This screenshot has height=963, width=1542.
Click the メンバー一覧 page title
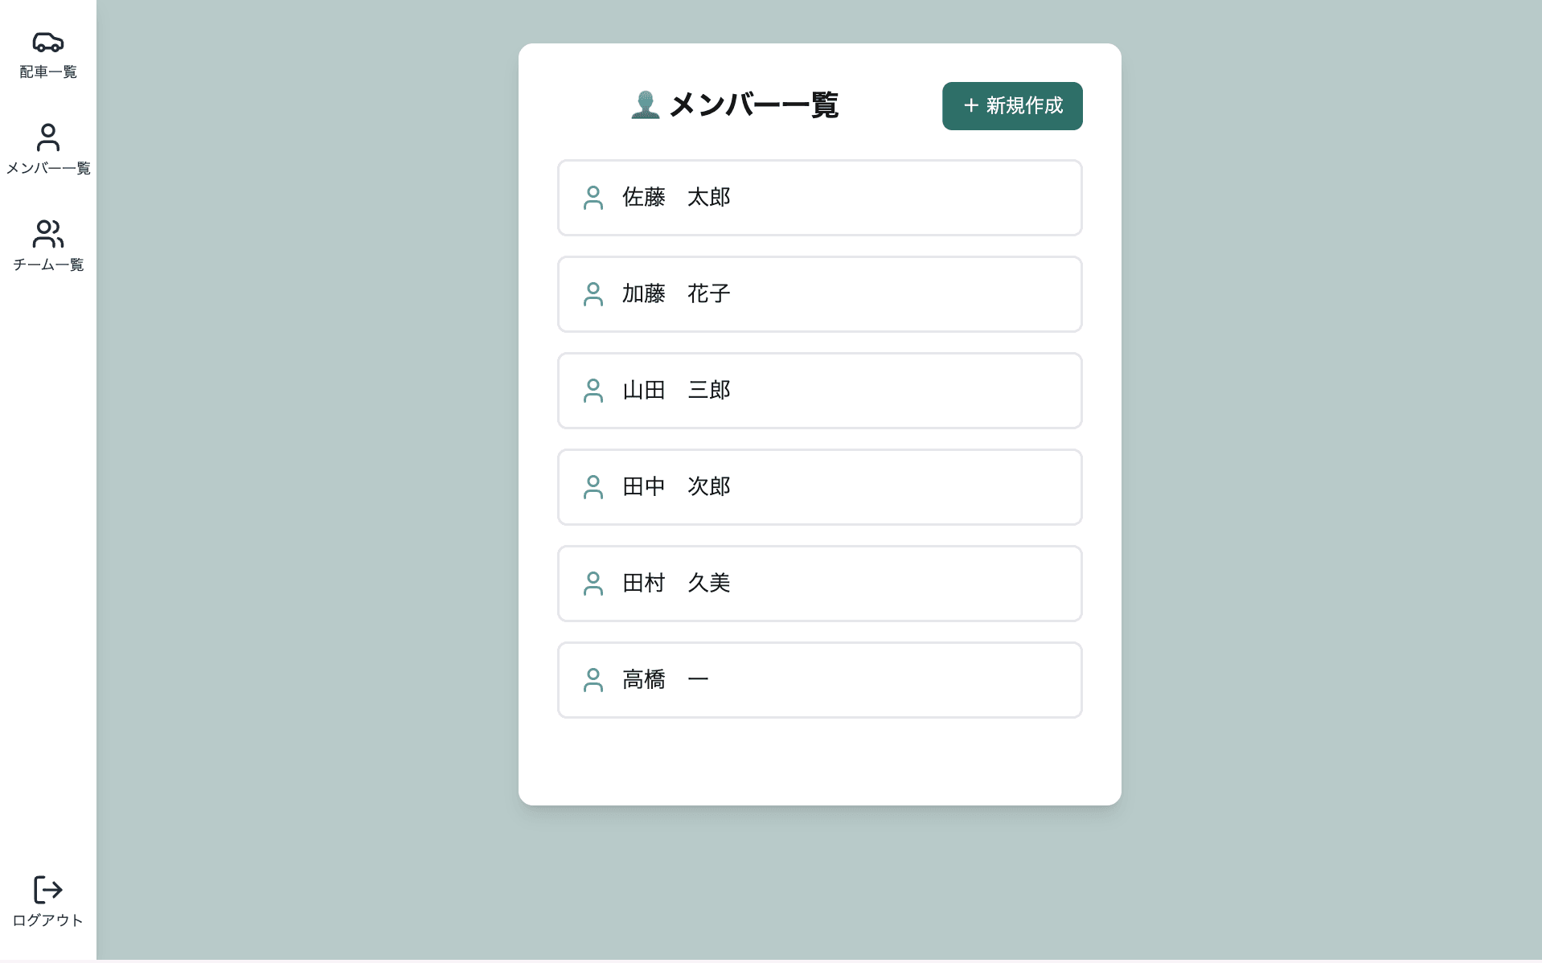coord(753,104)
